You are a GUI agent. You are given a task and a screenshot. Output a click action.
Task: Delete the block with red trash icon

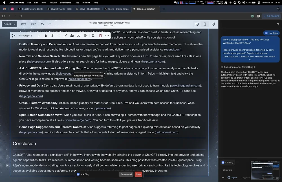(x=101, y=35)
